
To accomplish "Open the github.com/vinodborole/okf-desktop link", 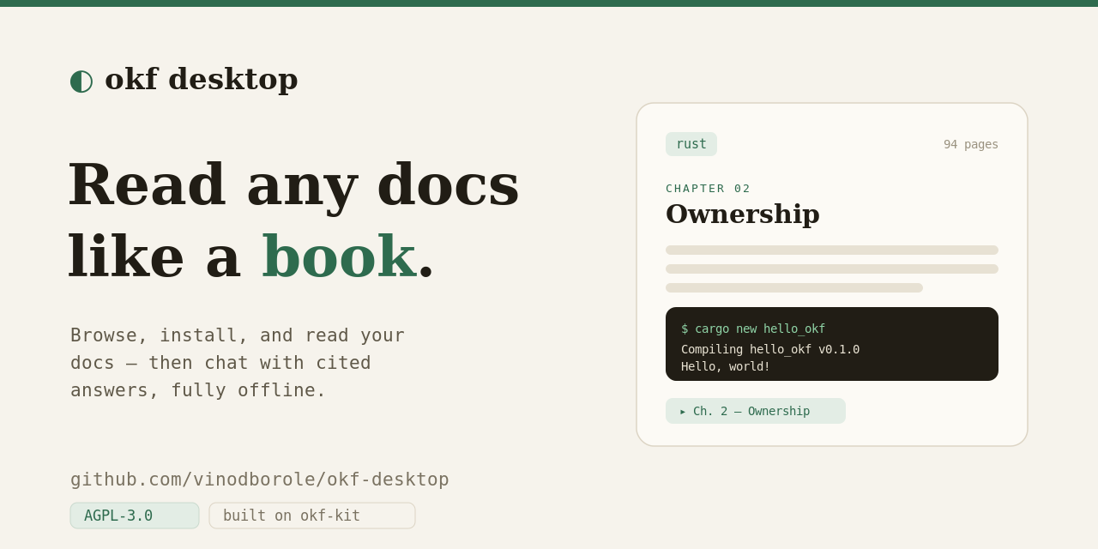I will [260, 480].
